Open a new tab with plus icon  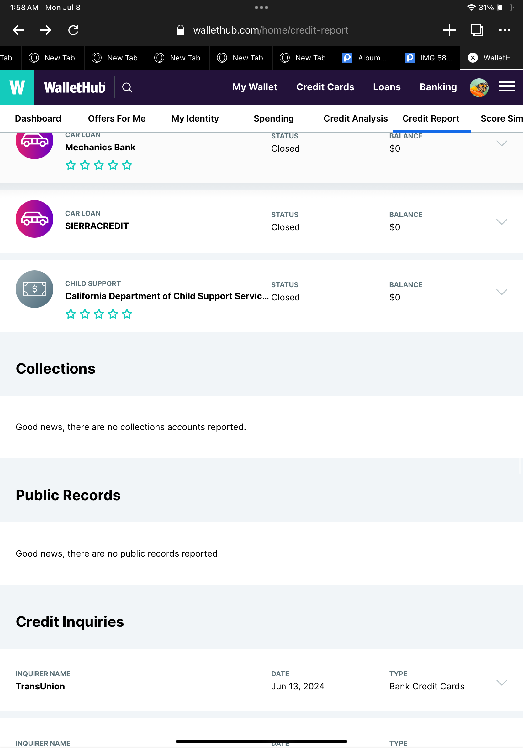[x=449, y=30]
